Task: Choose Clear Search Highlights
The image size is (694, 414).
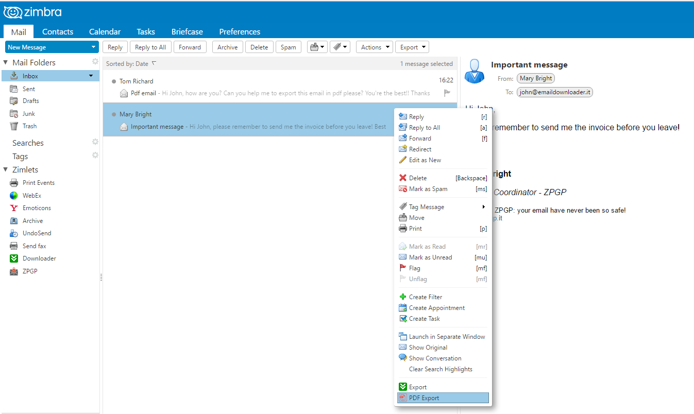Action: pos(443,369)
